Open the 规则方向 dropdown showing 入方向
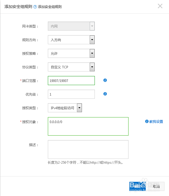Image resolution: width=169 pixels, height=196 pixels. pos(71,40)
